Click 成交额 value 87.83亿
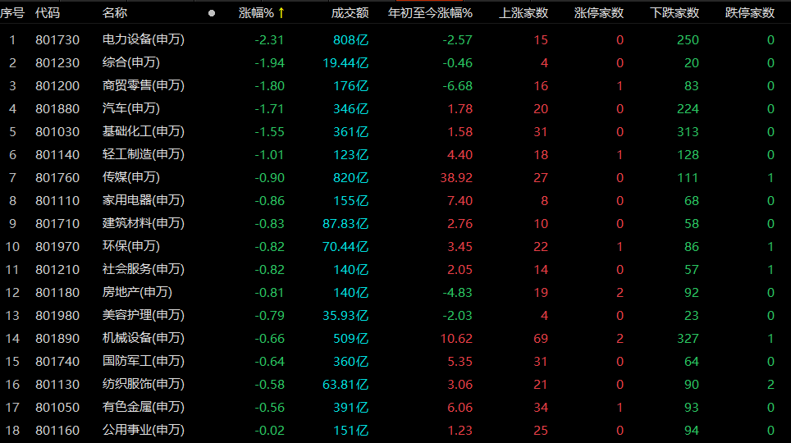The height and width of the screenshot is (443, 791). 345,223
